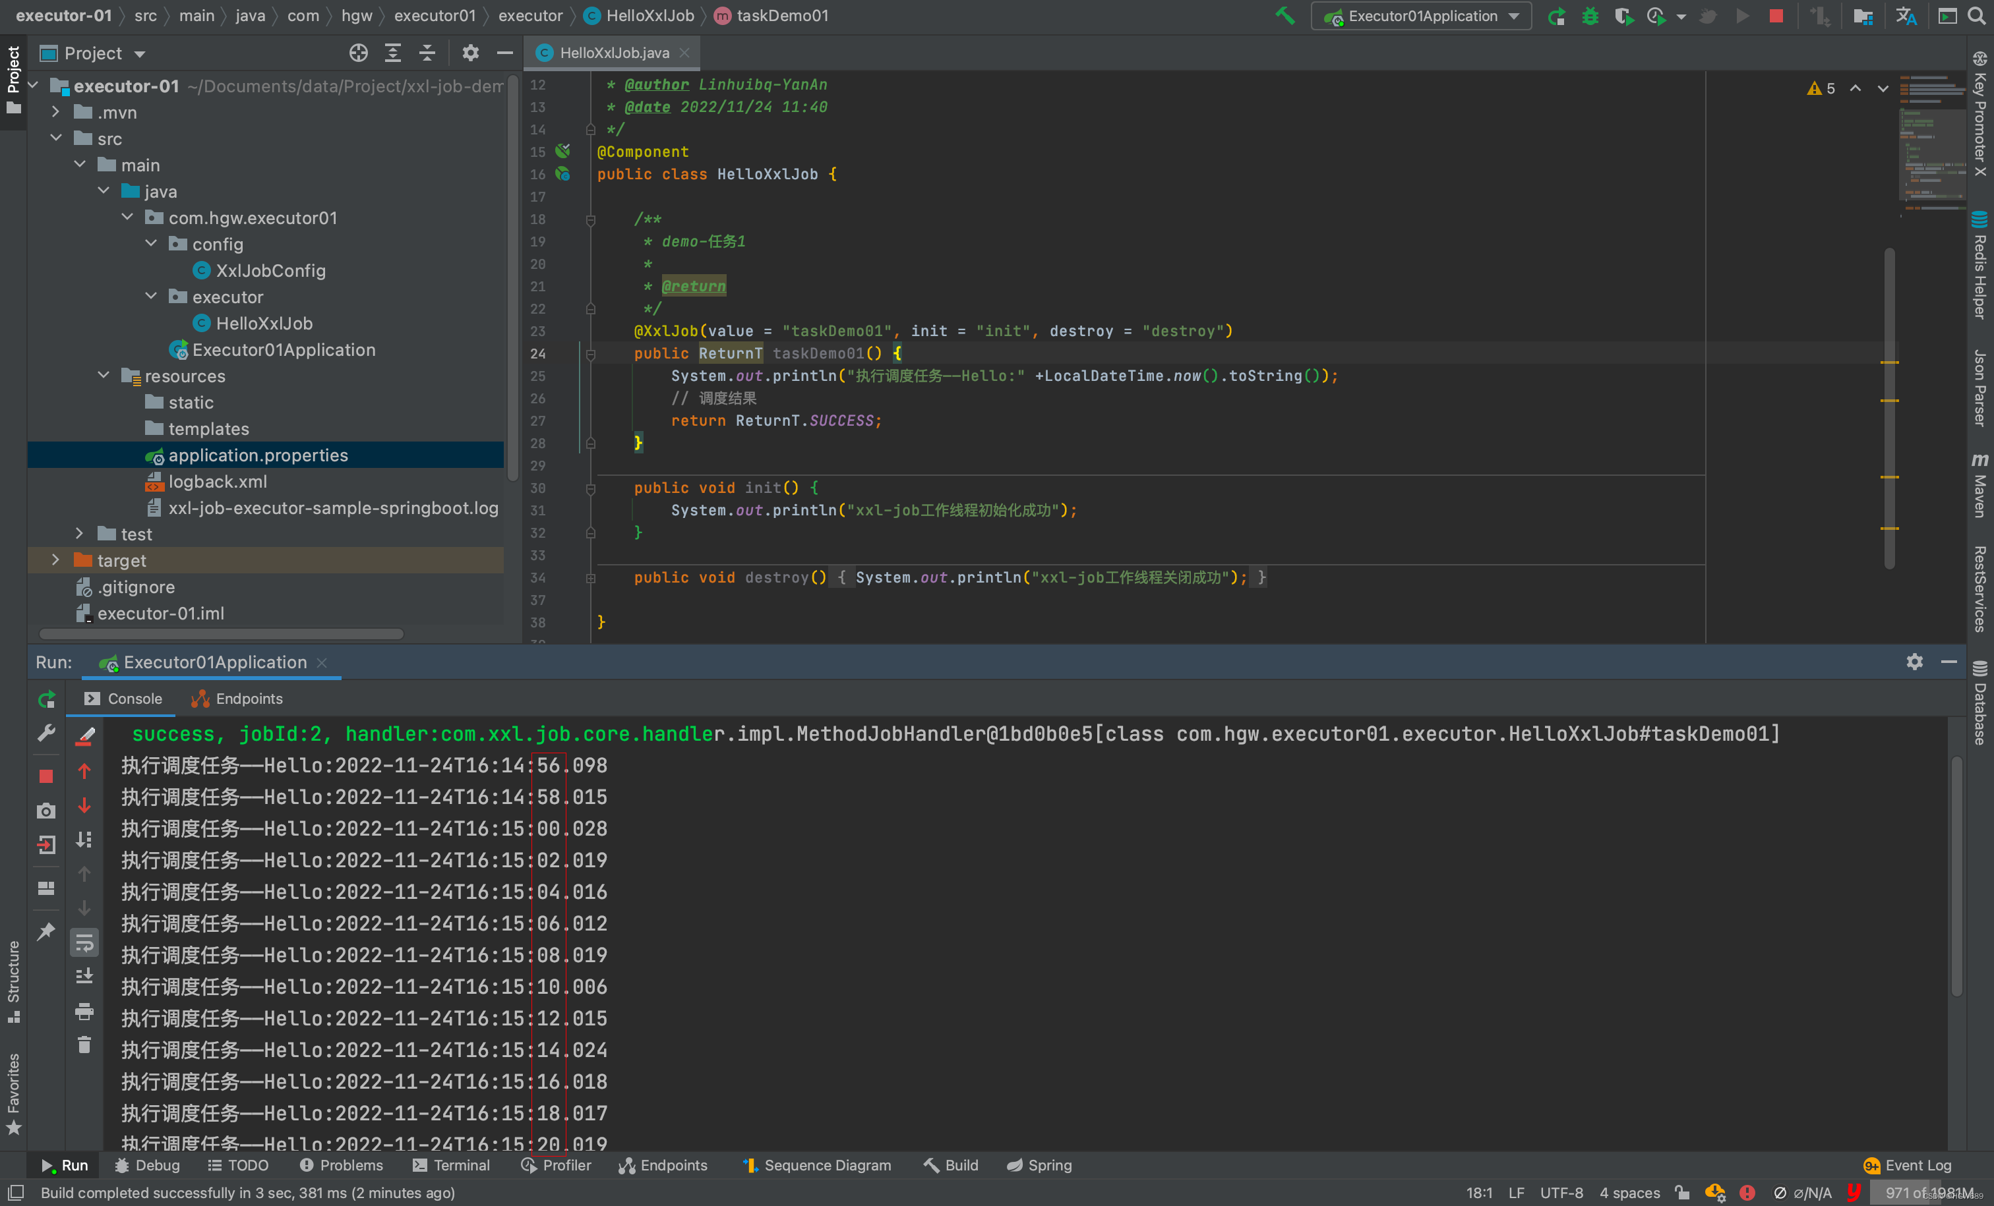
Task: Open the Database side panel
Action: [x=1979, y=702]
